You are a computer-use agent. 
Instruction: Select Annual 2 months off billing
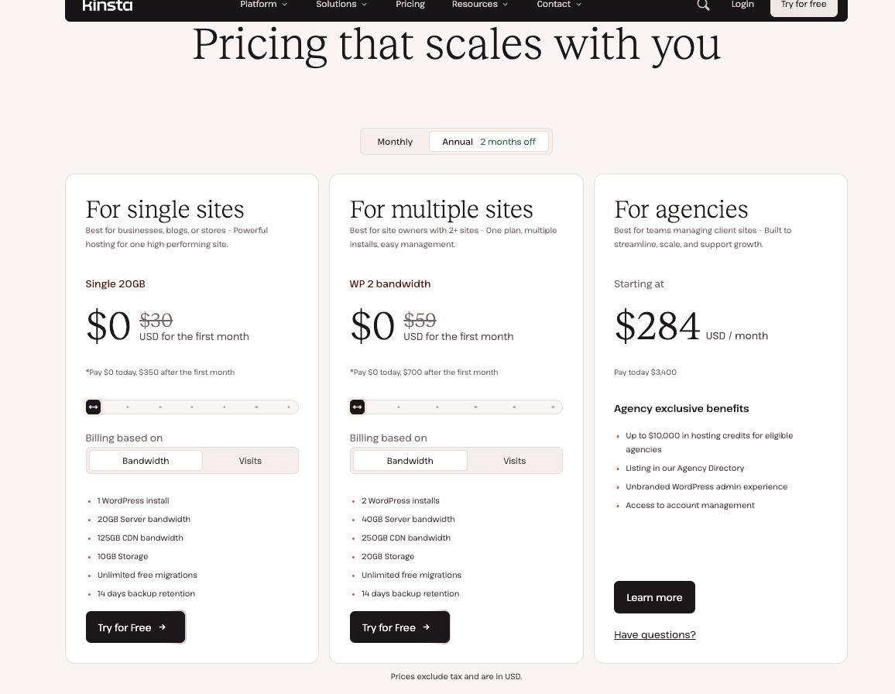(x=489, y=142)
